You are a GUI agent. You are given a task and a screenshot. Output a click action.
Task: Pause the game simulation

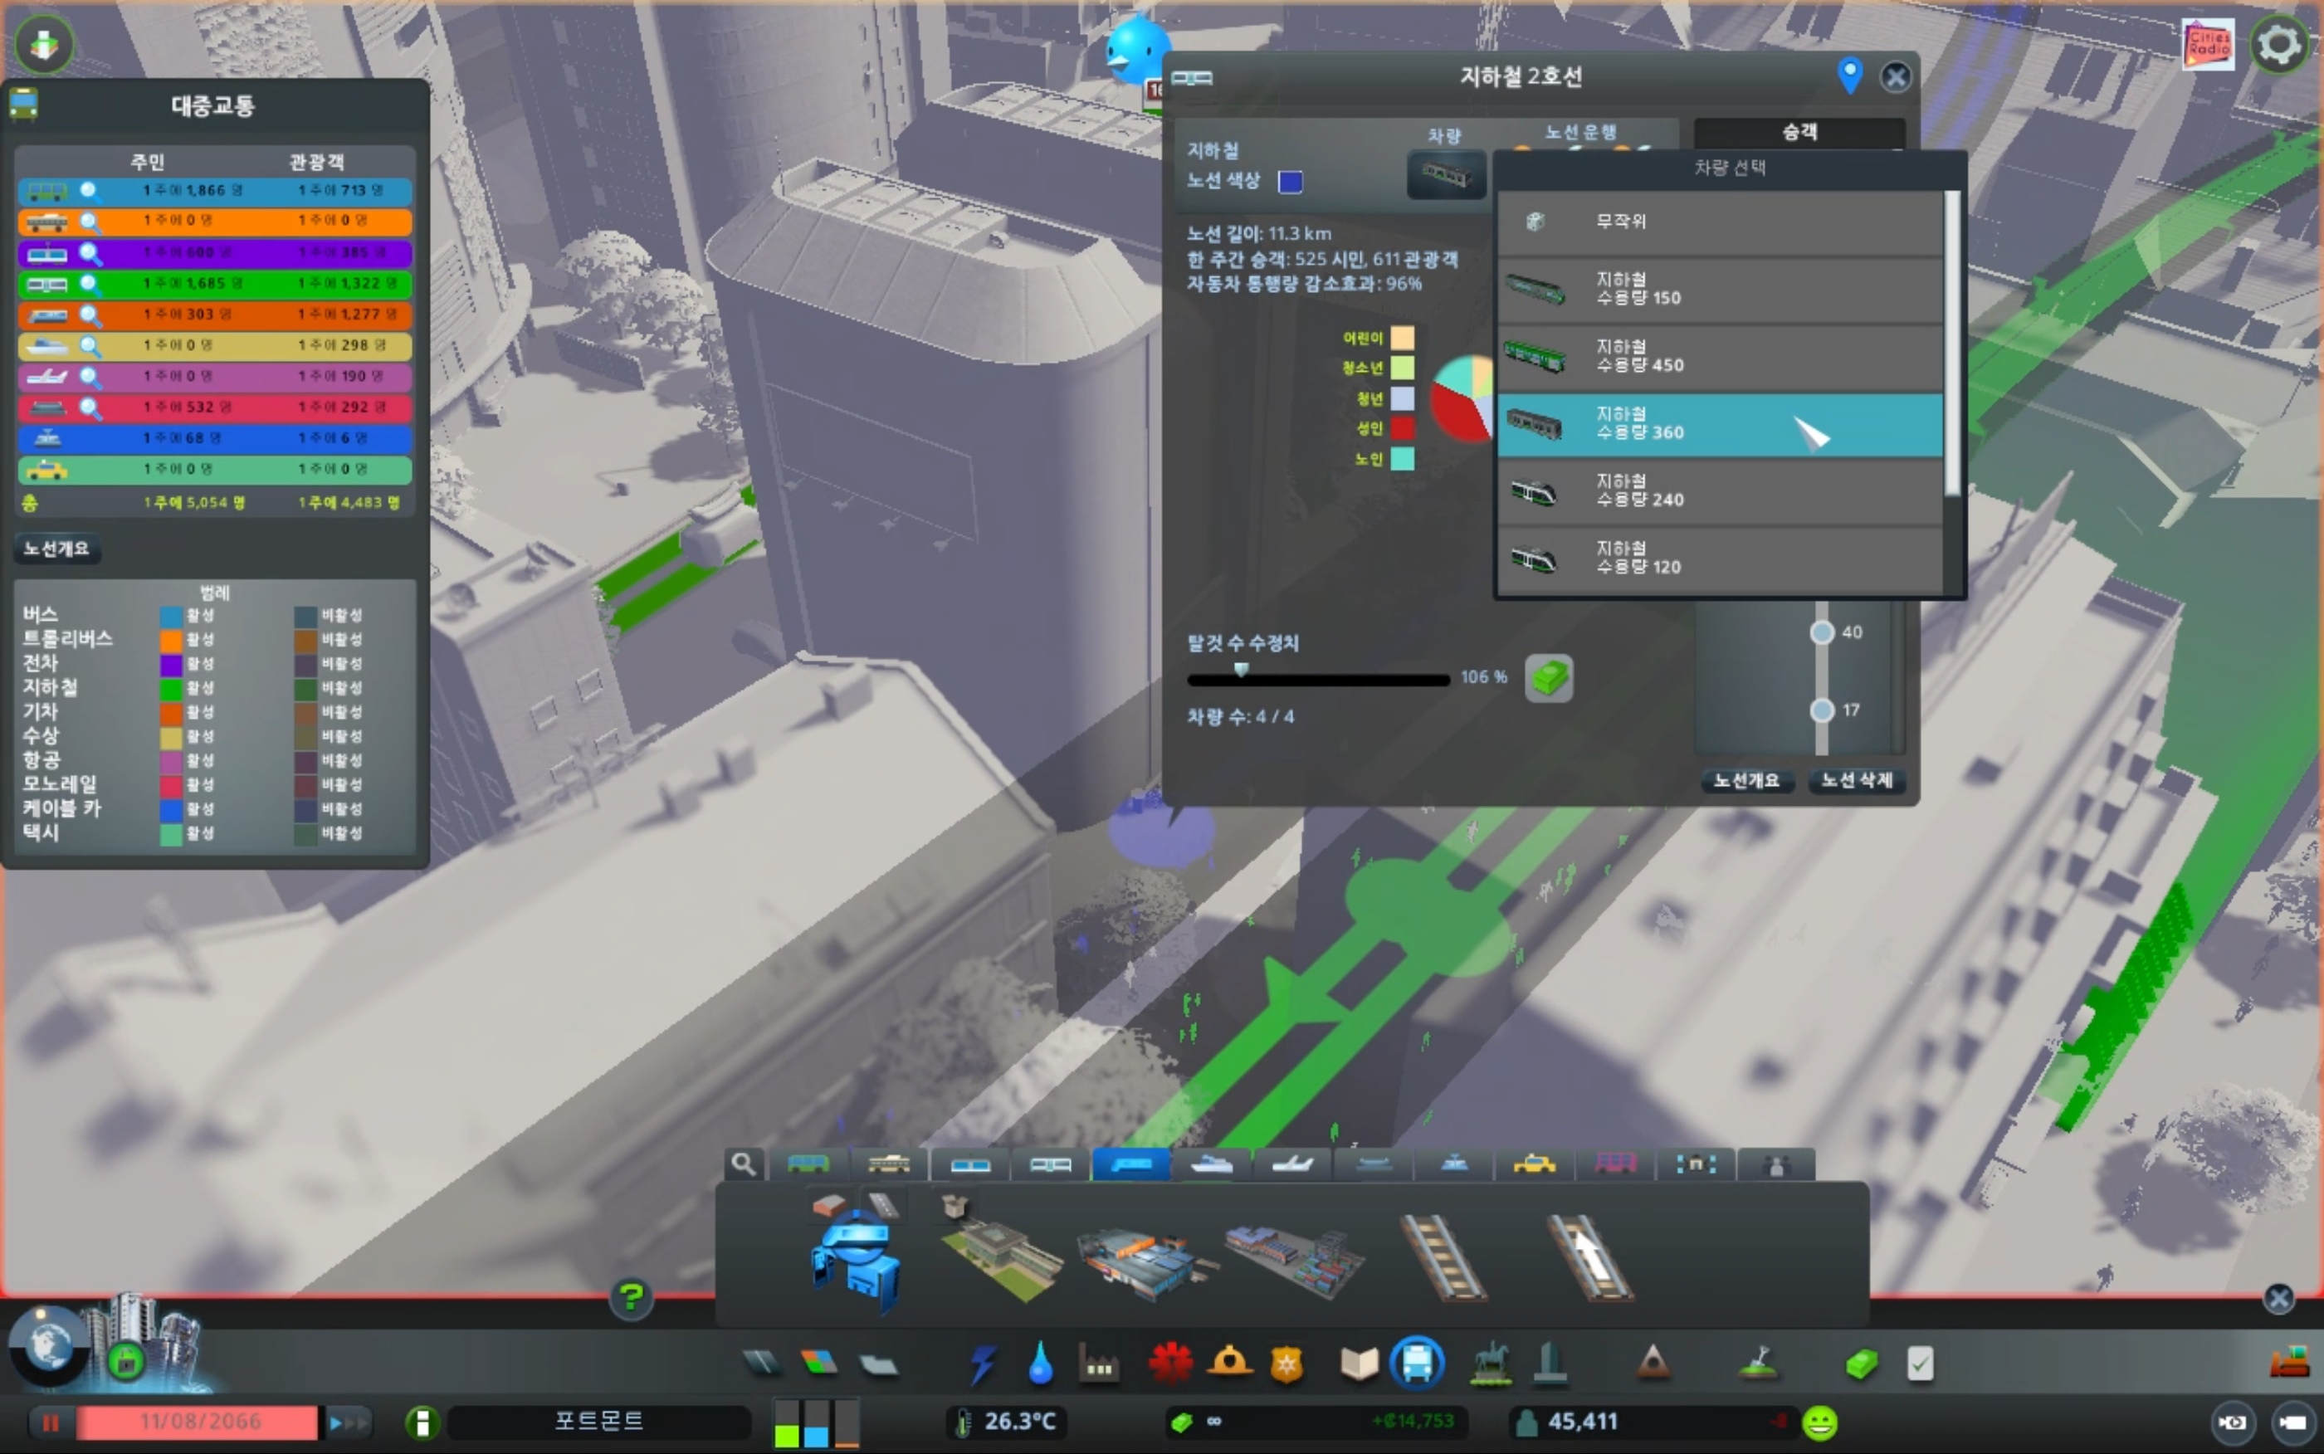[50, 1422]
